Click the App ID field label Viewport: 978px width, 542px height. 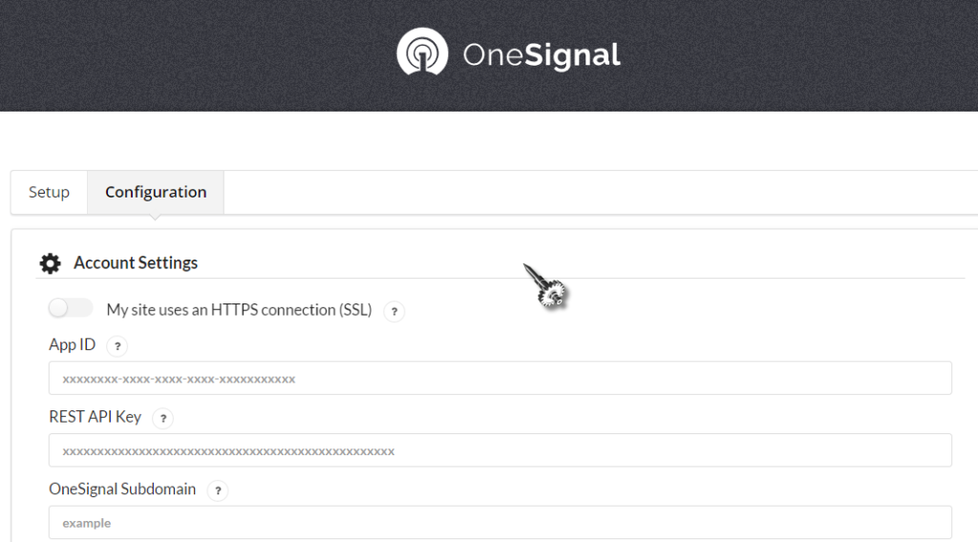click(73, 344)
